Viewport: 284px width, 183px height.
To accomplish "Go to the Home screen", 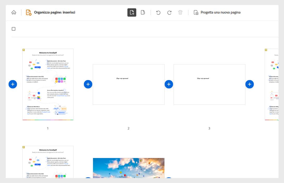I will (14, 12).
